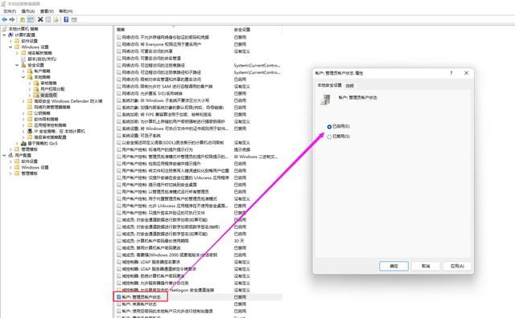This screenshot has height=318, width=515.
Task: Click folder icon of 域名解析策略
Action: [x=23, y=53]
